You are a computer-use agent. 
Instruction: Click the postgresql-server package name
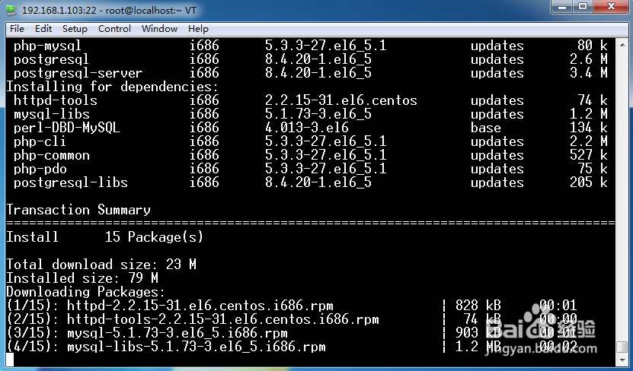[x=78, y=73]
